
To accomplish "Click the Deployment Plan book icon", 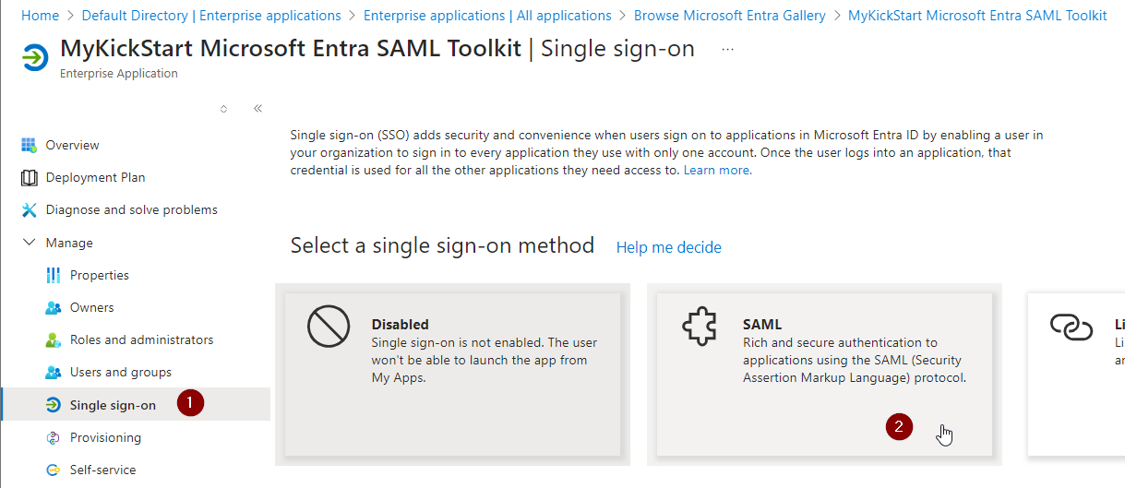I will click(29, 177).
